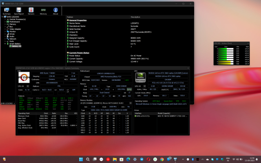Click core 0 clock bar in Active Clock
The height and width of the screenshot is (163, 261).
pos(226,49)
